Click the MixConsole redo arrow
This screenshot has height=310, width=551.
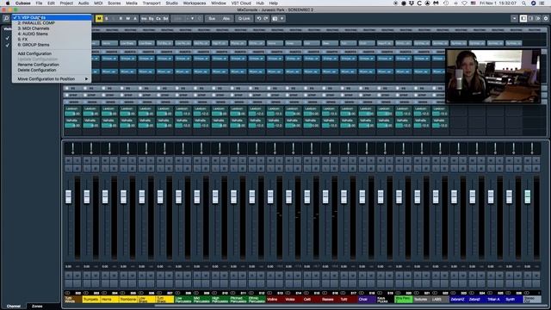click(266, 18)
